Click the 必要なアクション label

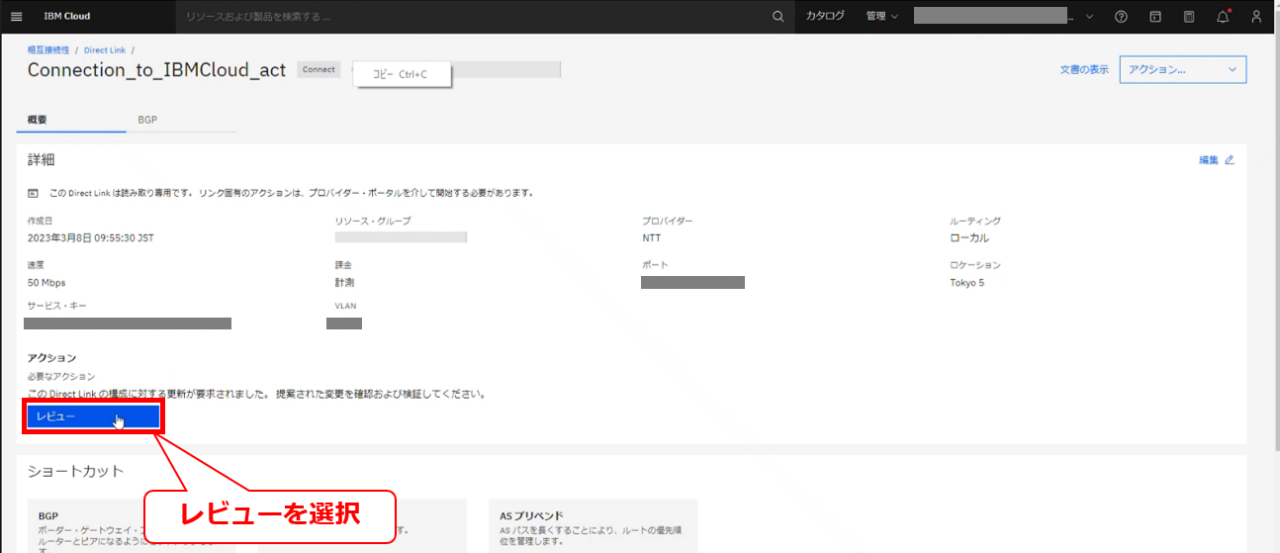coord(61,376)
